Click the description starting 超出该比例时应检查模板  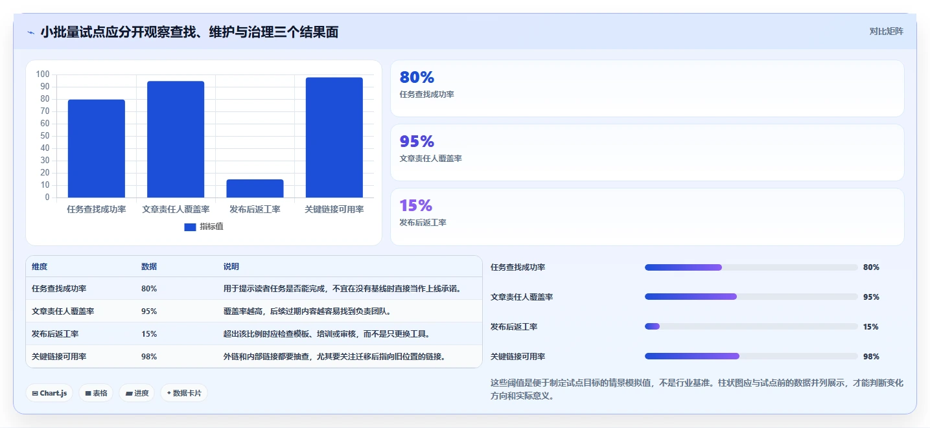click(327, 334)
